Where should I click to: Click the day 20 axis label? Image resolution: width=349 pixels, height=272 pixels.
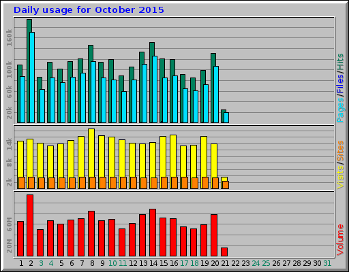click(x=215, y=263)
